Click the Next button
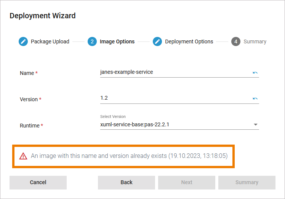This screenshot has height=199, width=285. coord(187,182)
